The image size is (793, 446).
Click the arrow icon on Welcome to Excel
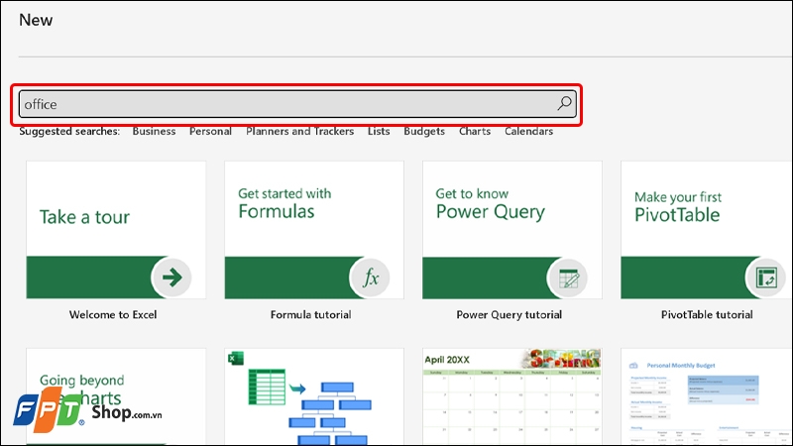(x=171, y=278)
